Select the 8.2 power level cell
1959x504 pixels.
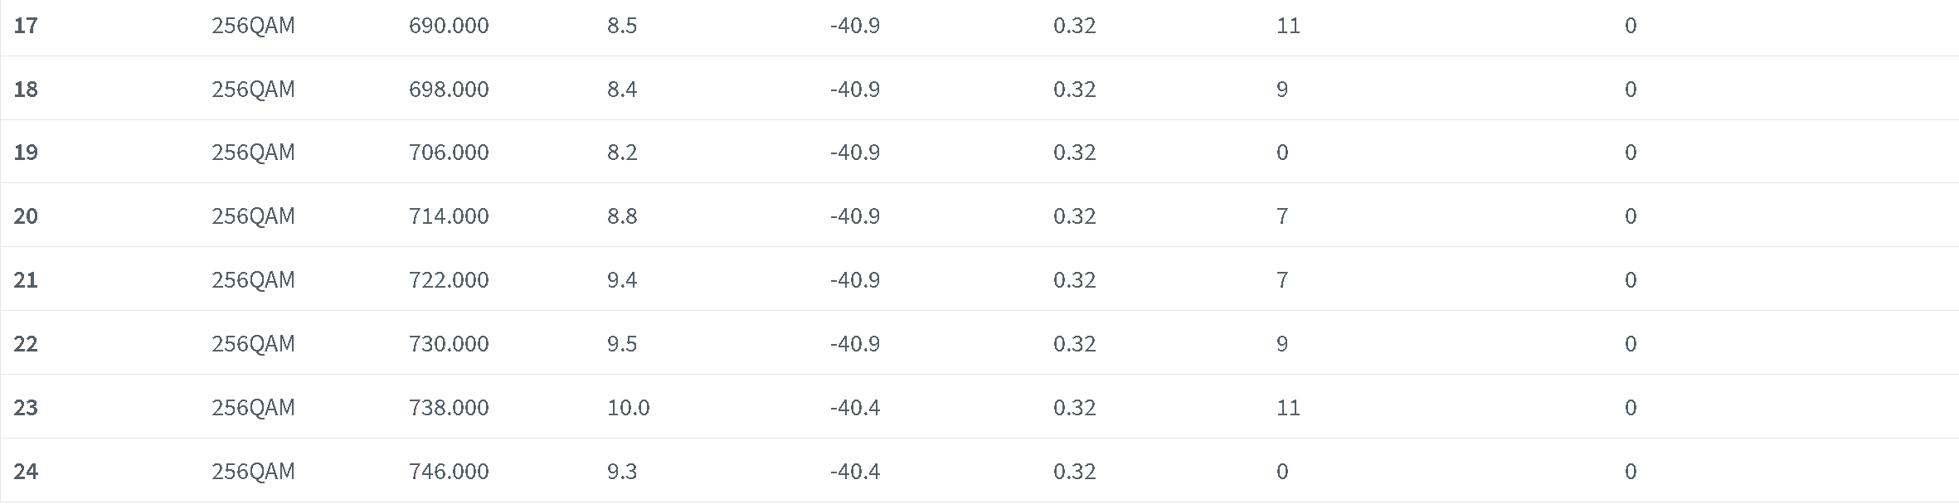pos(622,153)
